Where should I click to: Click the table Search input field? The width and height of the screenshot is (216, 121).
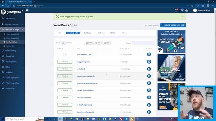point(143,43)
